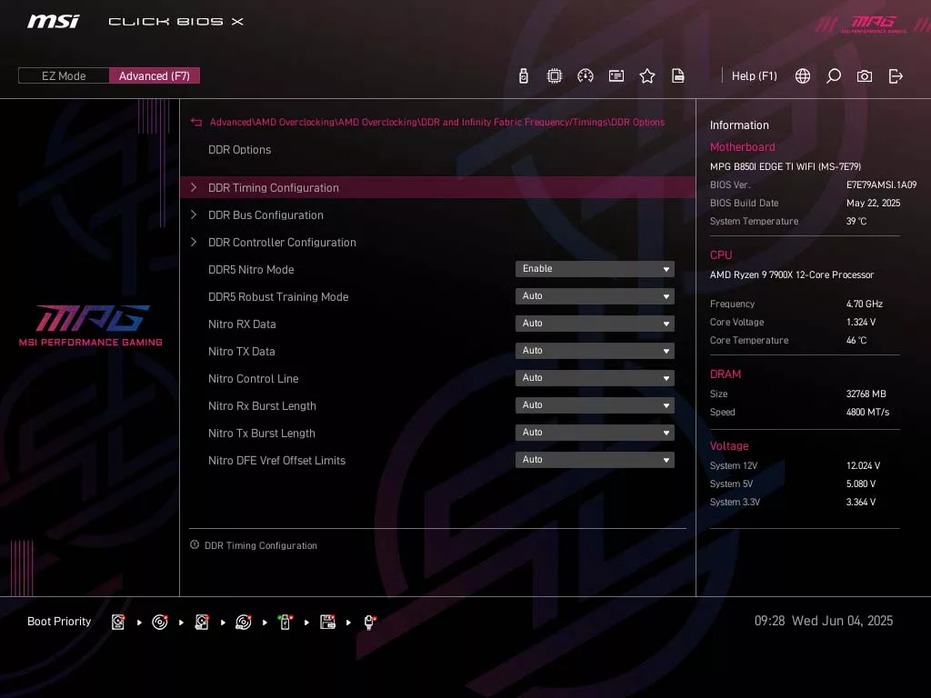Image resolution: width=931 pixels, height=698 pixels.
Task: Open Help (F1)
Action: (x=754, y=76)
